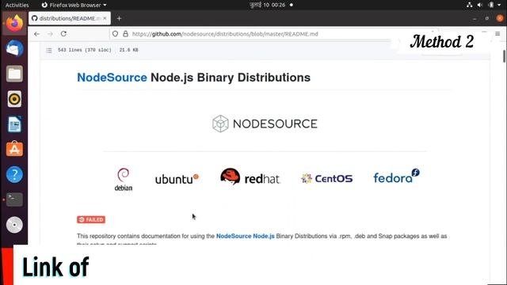This screenshot has width=507, height=285.
Task: Click the page vertical scrollbar thumb
Action: 504,56
